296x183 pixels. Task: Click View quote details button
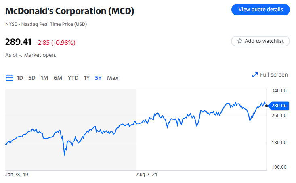[260, 10]
